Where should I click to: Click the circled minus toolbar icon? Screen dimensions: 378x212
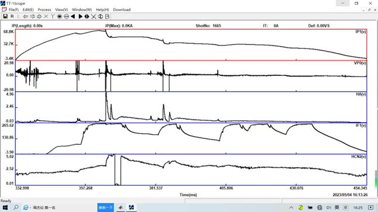click(66, 16)
